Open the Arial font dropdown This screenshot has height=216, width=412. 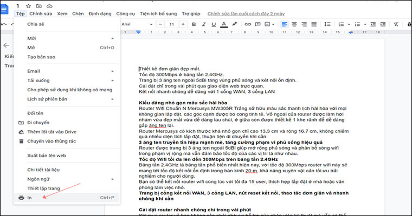tap(134, 24)
